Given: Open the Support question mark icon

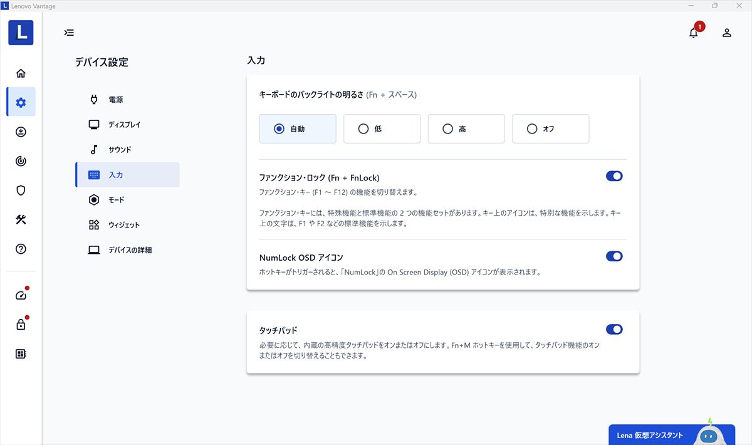Looking at the screenshot, I should tap(21, 249).
